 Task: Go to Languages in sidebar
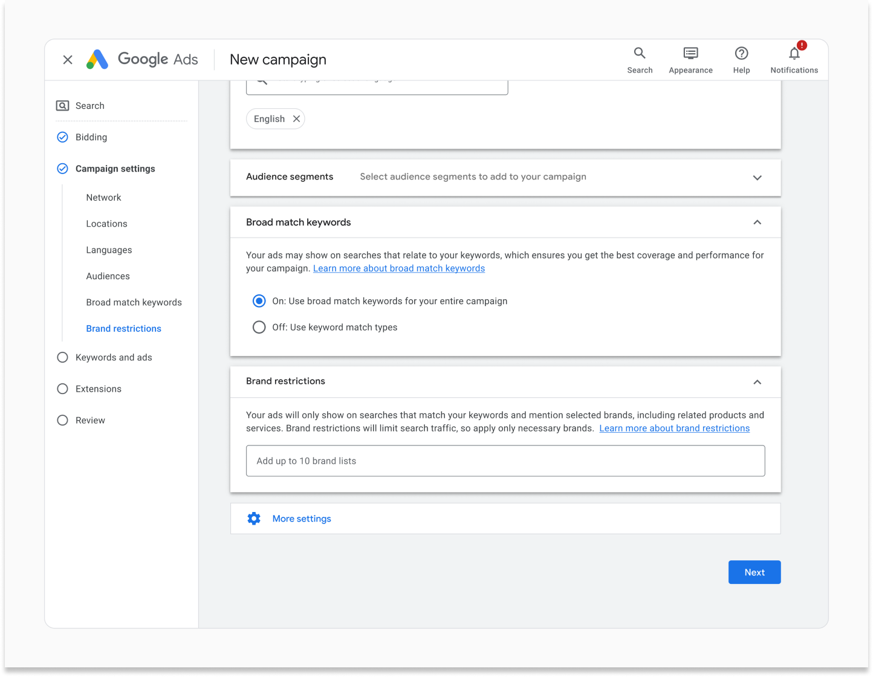click(x=109, y=250)
